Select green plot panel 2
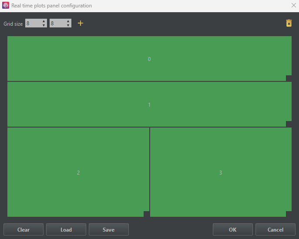The width and height of the screenshot is (299, 239). point(78,173)
